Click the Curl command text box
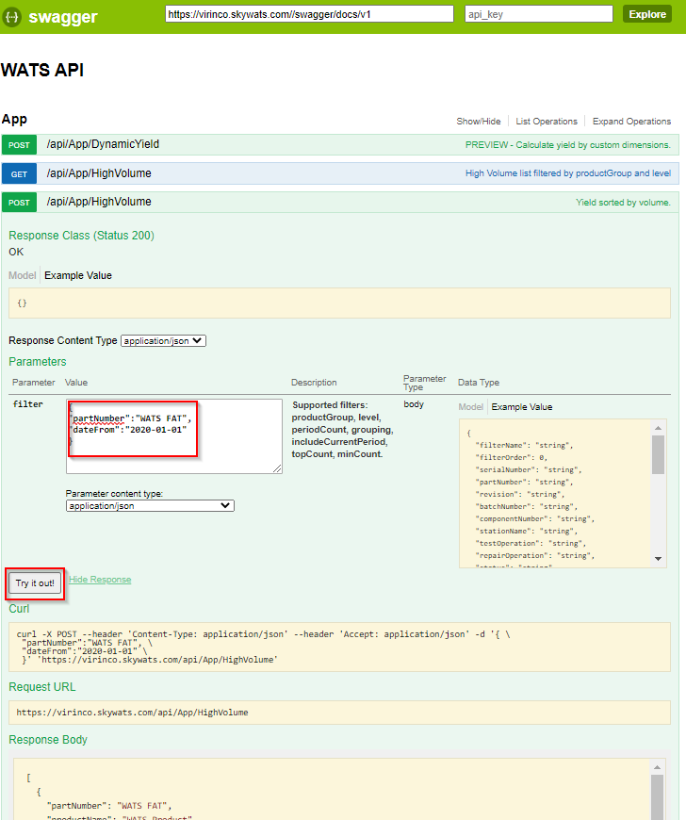Screen dimensions: 686x820 (339, 647)
